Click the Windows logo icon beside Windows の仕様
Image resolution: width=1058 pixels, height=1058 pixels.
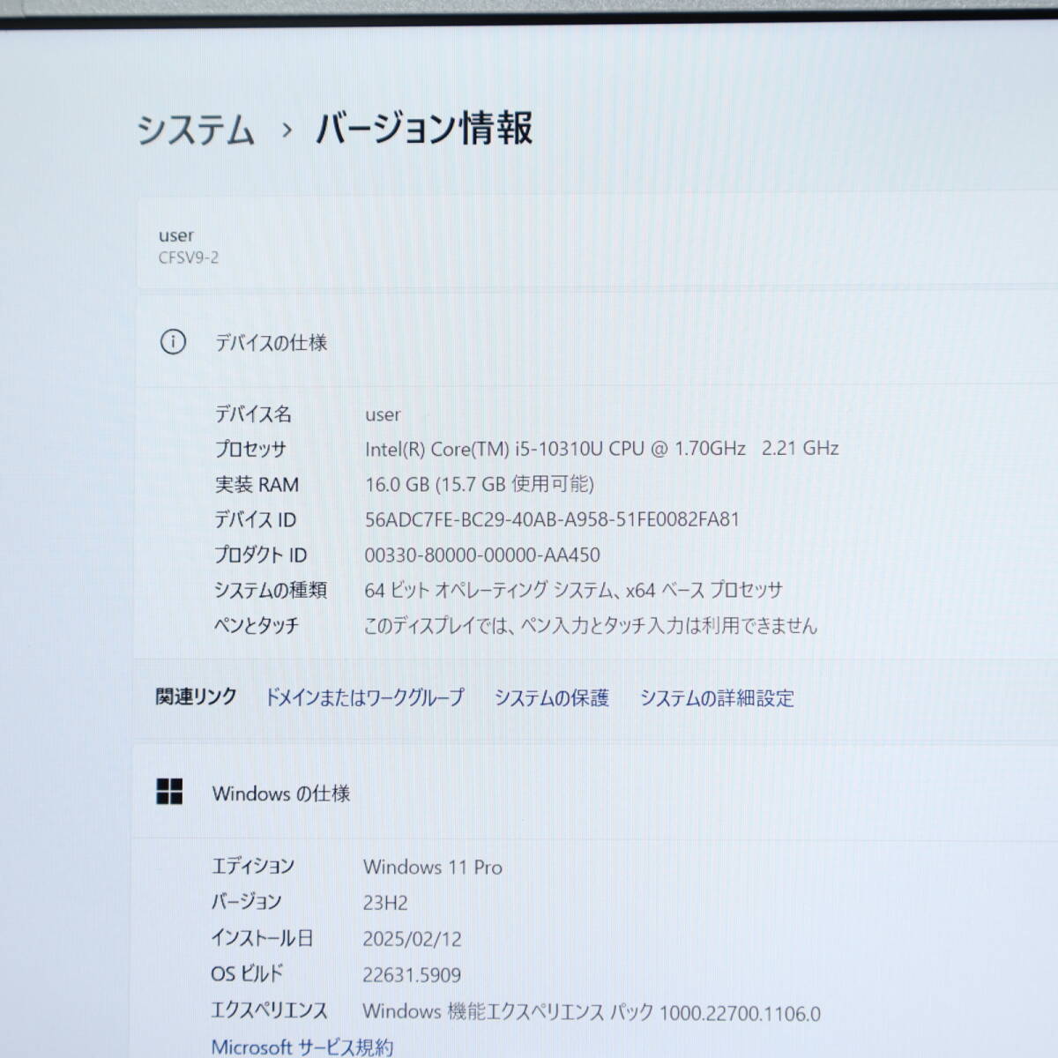[x=169, y=792]
